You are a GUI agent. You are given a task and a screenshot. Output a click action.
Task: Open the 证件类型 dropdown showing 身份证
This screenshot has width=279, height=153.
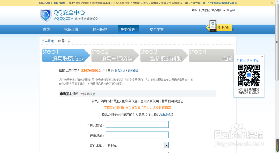point(137,145)
